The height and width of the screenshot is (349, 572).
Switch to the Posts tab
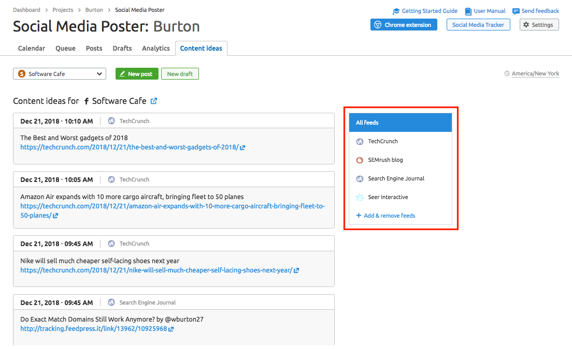94,49
